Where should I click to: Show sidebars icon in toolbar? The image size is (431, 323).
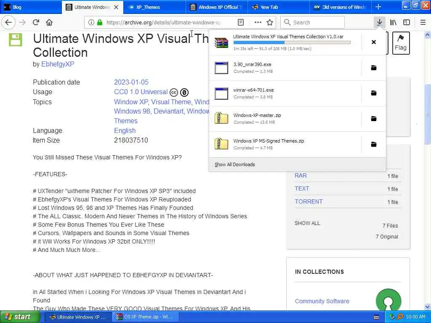click(407, 22)
